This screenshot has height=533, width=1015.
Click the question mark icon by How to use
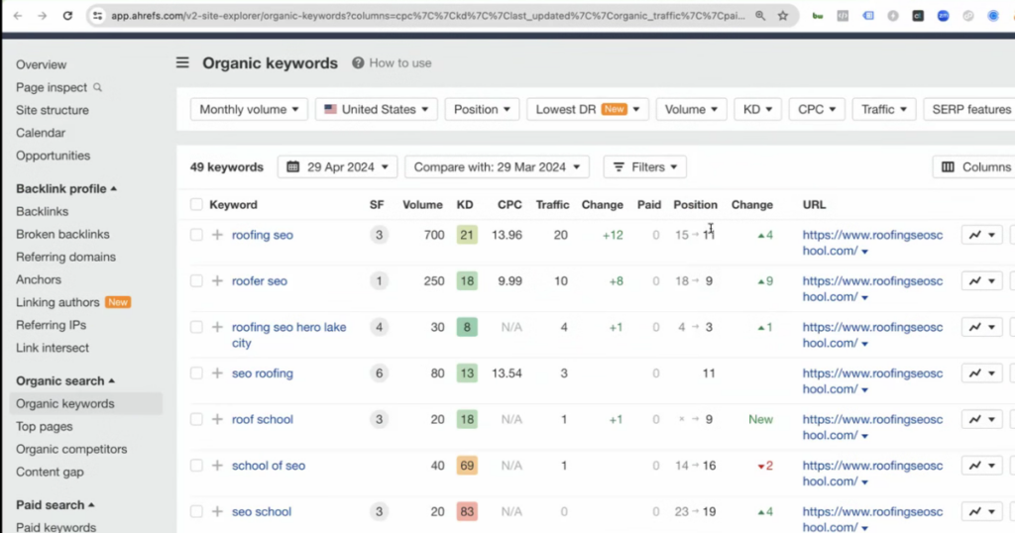tap(358, 62)
